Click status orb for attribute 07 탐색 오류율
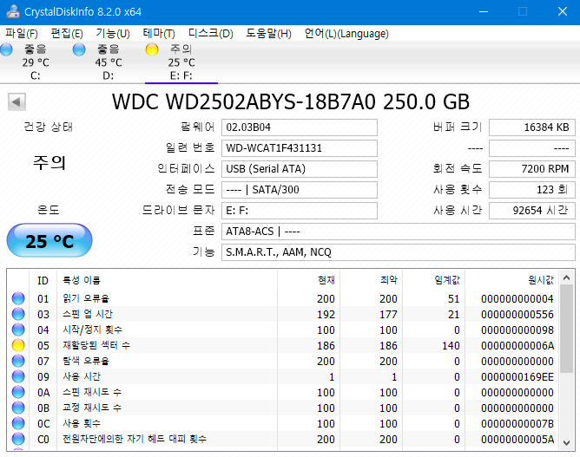This screenshot has height=457, width=580. click(18, 361)
